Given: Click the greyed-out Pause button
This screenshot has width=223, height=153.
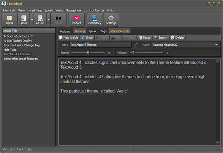Looking at the screenshot, I should (58, 20).
